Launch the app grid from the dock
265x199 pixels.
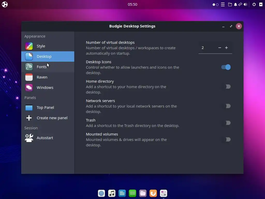(101, 193)
